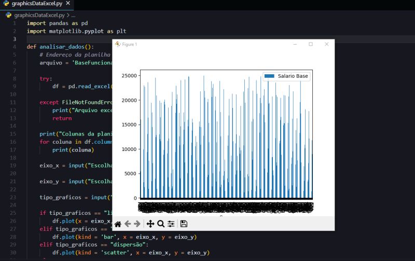The image size is (415, 261).
Task: Click Python file icon in editor tab
Action: [x=6, y=4]
